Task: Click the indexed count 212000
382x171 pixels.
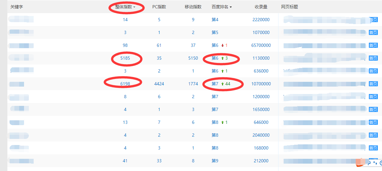Action: coord(261,161)
